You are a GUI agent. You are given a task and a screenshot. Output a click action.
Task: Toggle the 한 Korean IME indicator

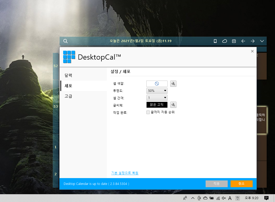238,198
